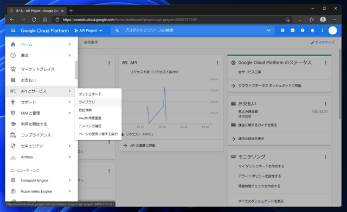The image size is (347, 212).
Task: Activate Cloud Shell terminal icon
Action: pyautogui.click(x=293, y=30)
